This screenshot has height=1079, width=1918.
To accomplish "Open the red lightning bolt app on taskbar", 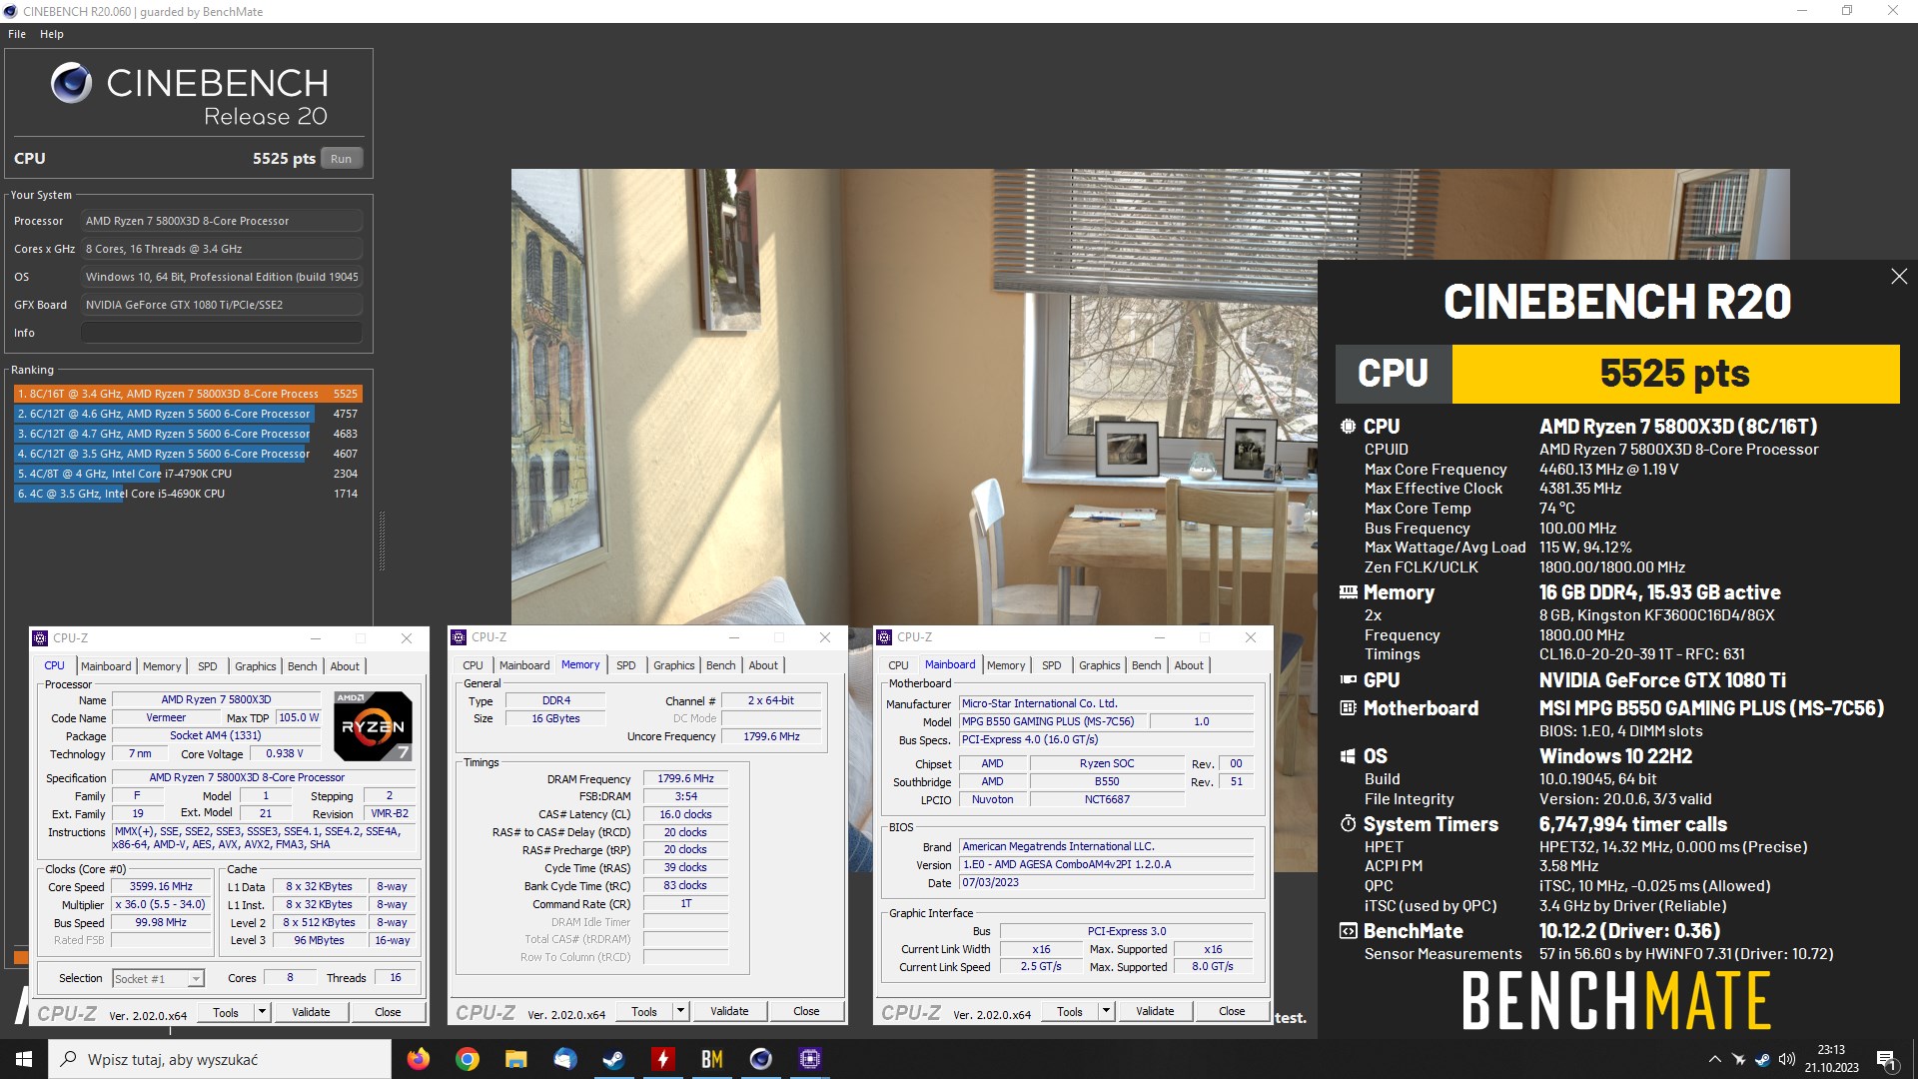I will (x=662, y=1059).
